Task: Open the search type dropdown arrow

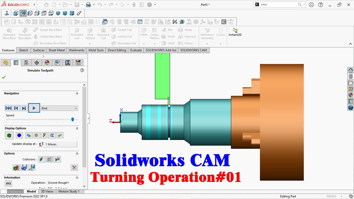Action: click(304, 5)
